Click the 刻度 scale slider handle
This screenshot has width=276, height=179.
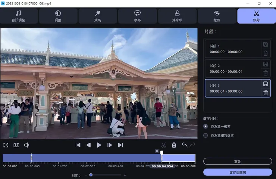(91, 175)
